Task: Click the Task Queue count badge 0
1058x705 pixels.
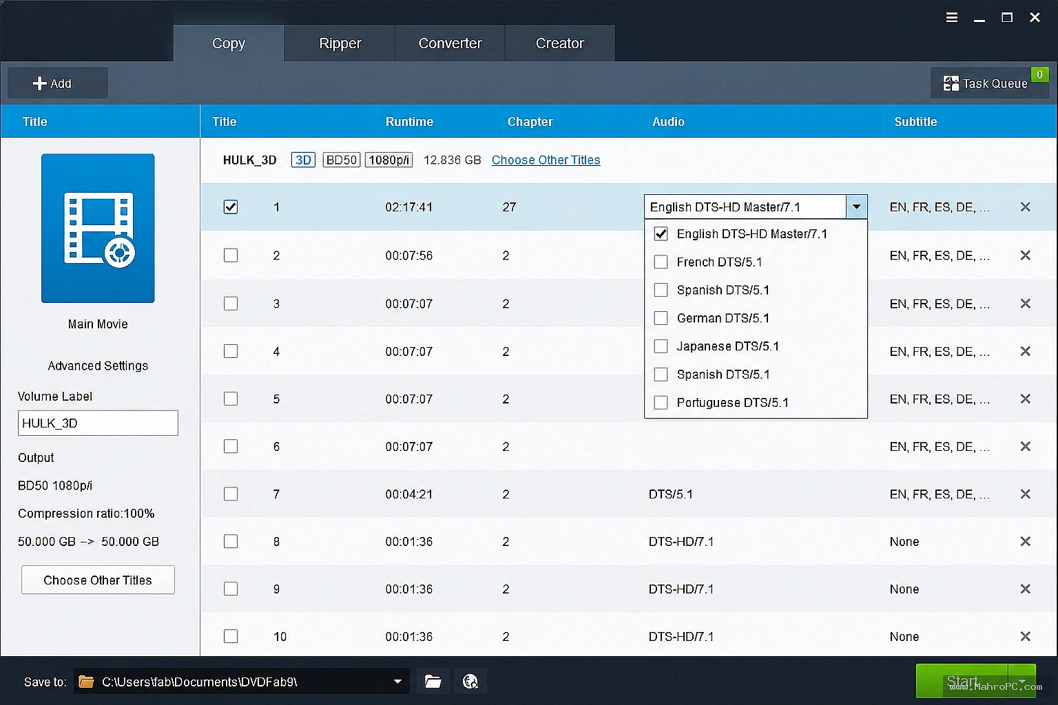Action: click(x=1039, y=74)
